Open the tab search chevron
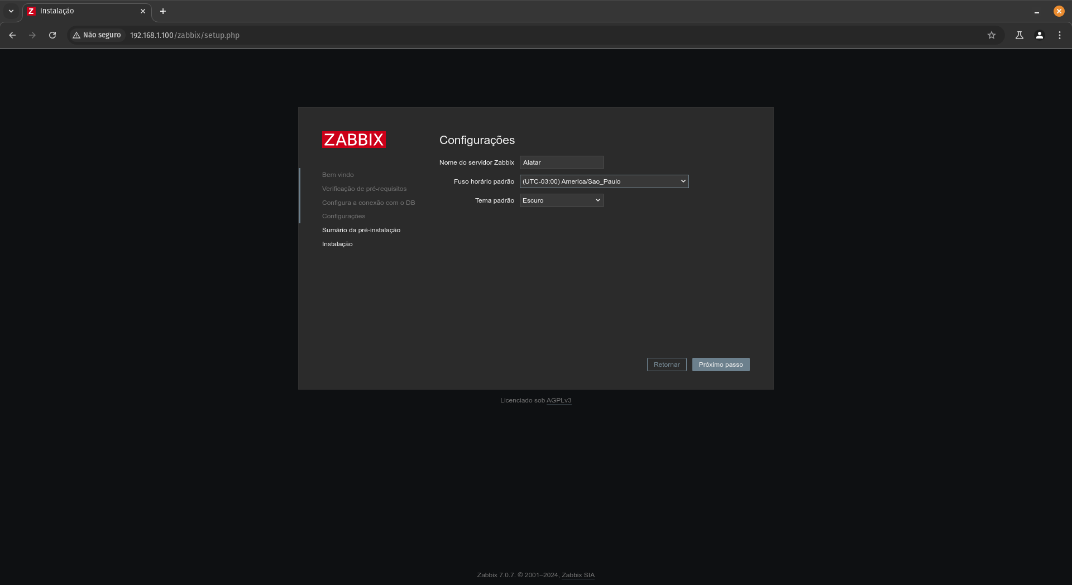This screenshot has height=585, width=1072. pyautogui.click(x=10, y=11)
